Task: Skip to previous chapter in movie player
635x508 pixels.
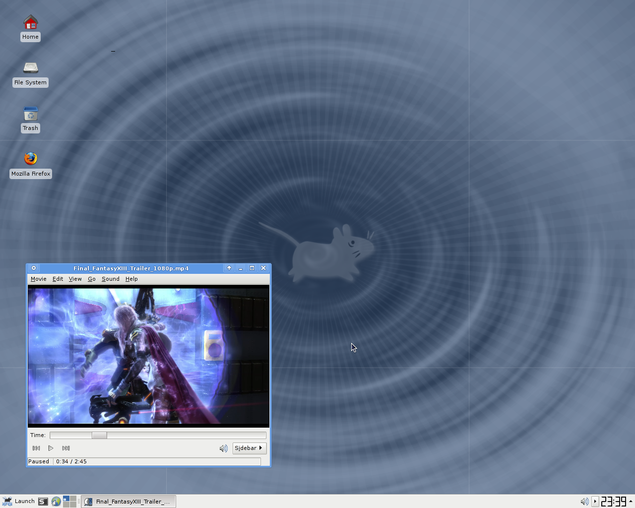Action: (x=36, y=448)
